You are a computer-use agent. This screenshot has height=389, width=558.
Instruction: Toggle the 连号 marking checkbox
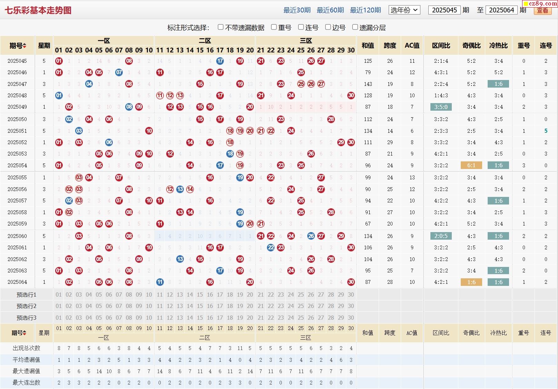(301, 27)
